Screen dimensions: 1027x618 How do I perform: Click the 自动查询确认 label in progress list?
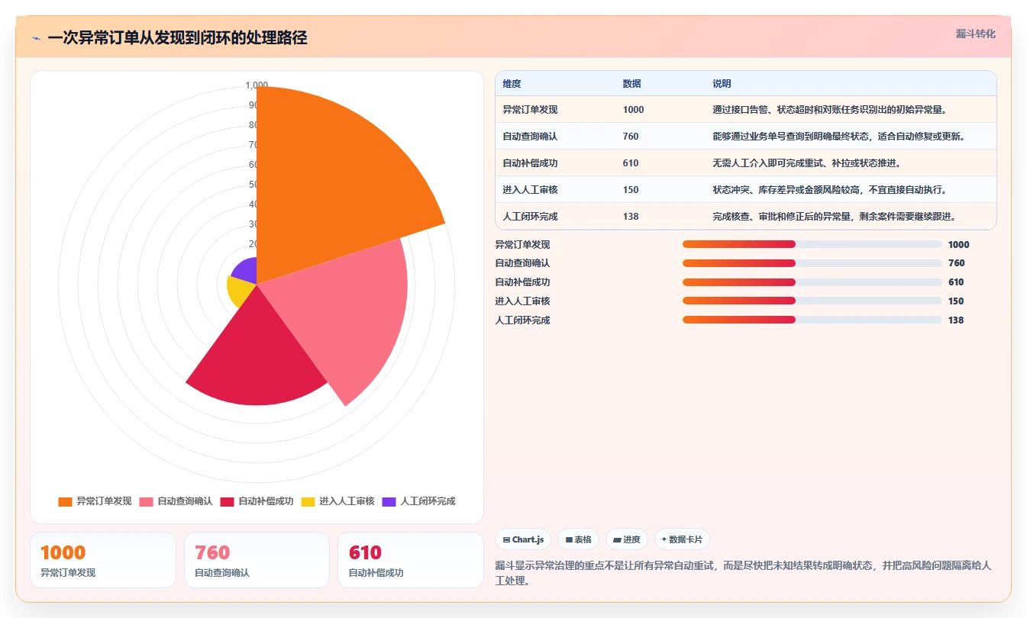522,263
